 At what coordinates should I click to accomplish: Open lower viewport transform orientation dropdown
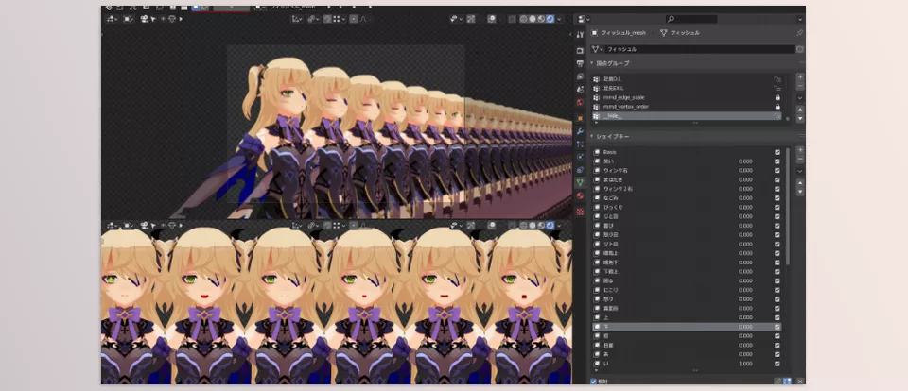point(297,225)
